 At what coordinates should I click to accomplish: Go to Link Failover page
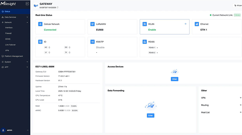click(10, 45)
